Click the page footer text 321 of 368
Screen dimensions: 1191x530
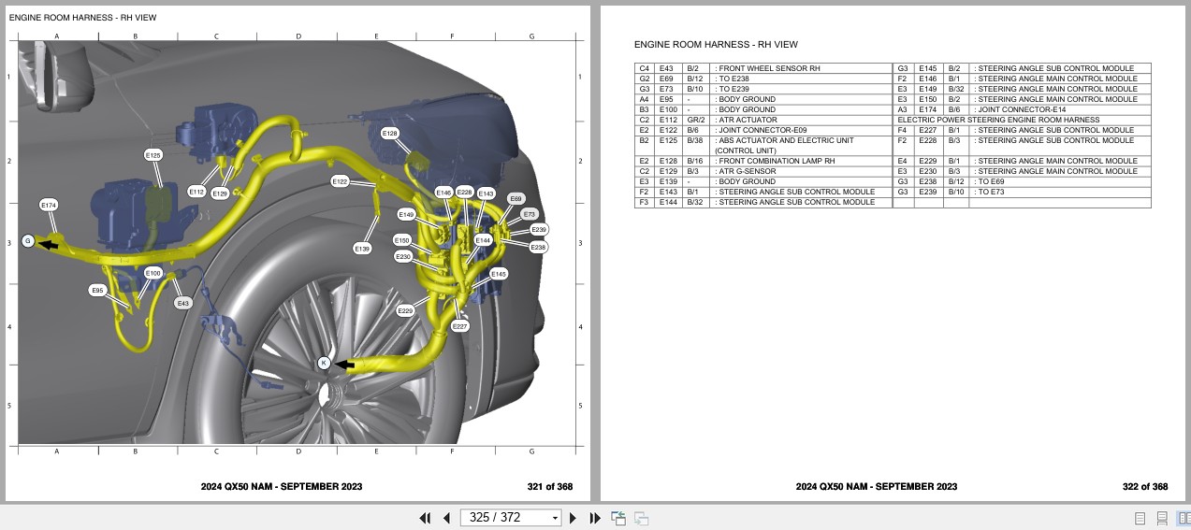(550, 486)
